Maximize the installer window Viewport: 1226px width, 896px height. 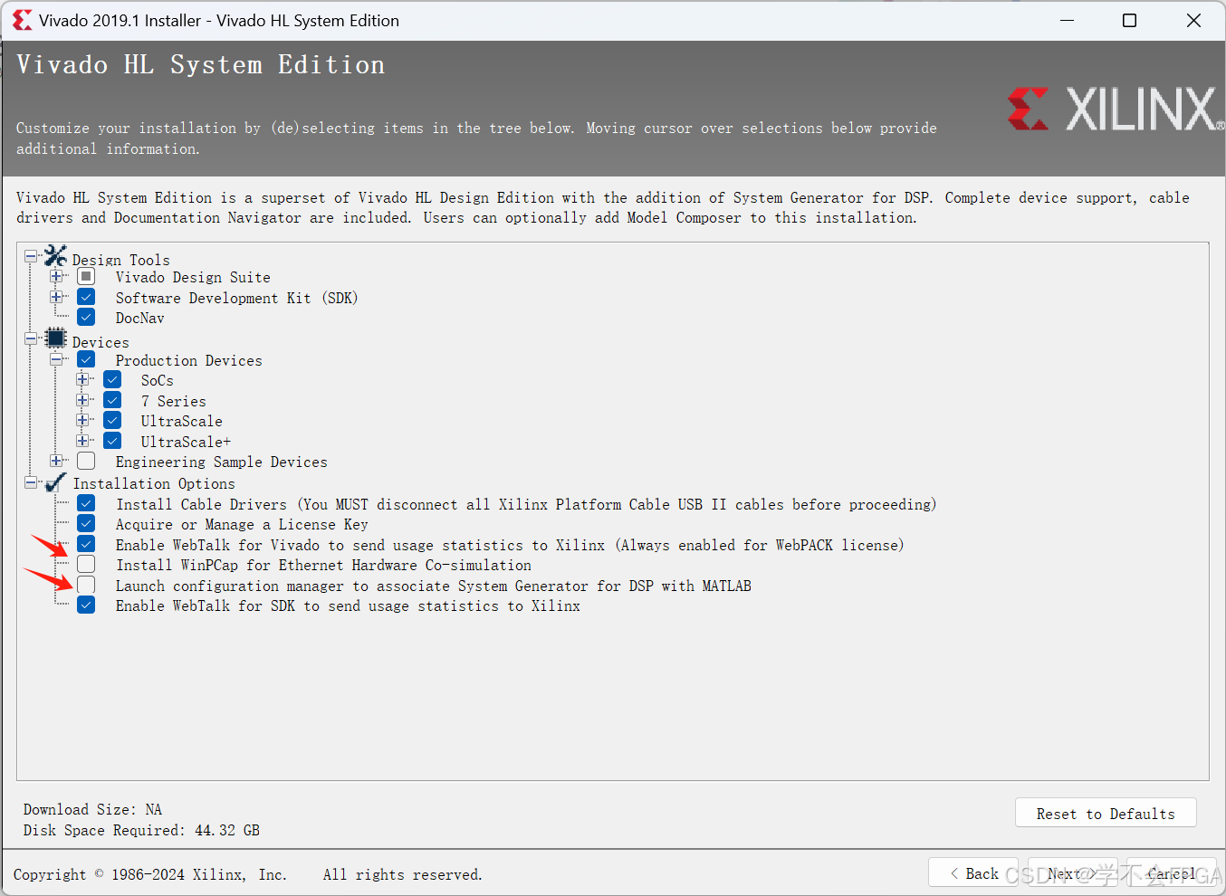click(x=1129, y=20)
